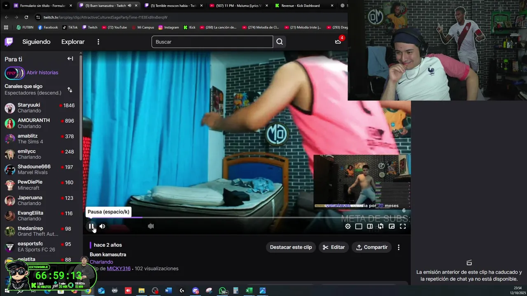The height and width of the screenshot is (296, 527).
Task: Mute the clip volume
Action: tap(102, 226)
